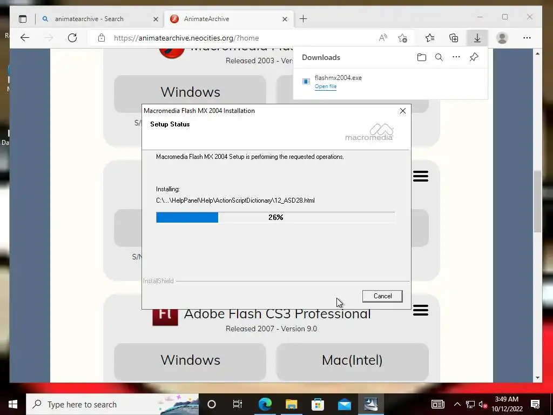Viewport: 553px width, 415px height.
Task: Open hamburger menu beside Adobe Flash CS3 Professional
Action: 420,310
